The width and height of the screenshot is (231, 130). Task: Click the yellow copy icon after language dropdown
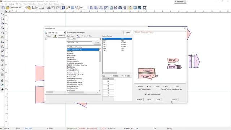click(x=29, y=8)
